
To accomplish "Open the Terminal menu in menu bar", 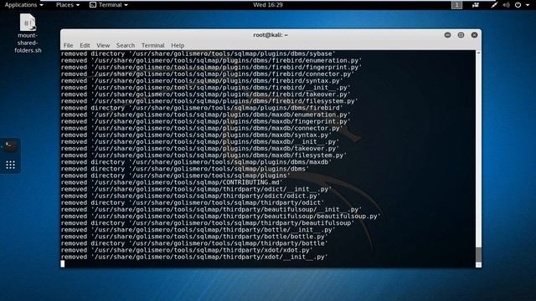I will pyautogui.click(x=152, y=45).
